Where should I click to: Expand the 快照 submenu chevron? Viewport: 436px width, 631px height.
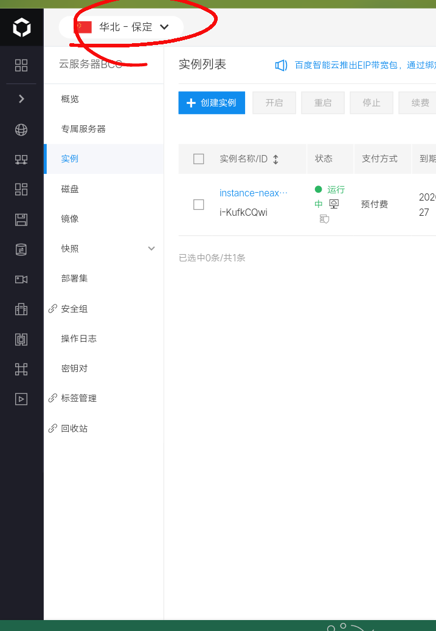click(151, 248)
